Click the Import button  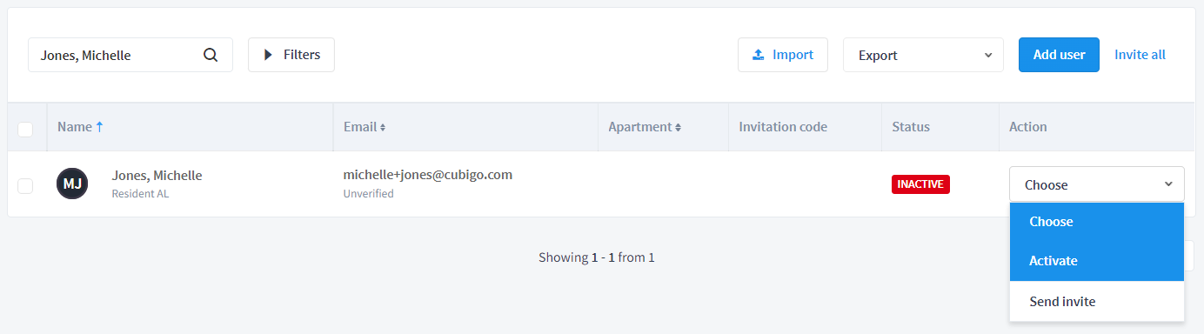coord(783,55)
